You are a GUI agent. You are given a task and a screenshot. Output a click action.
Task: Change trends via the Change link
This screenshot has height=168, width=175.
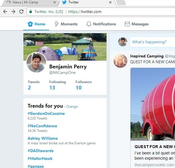point(72,107)
